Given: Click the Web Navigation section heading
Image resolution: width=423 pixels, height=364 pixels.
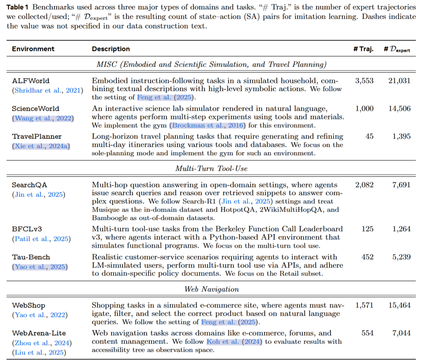Looking at the screenshot, I should (211, 289).
